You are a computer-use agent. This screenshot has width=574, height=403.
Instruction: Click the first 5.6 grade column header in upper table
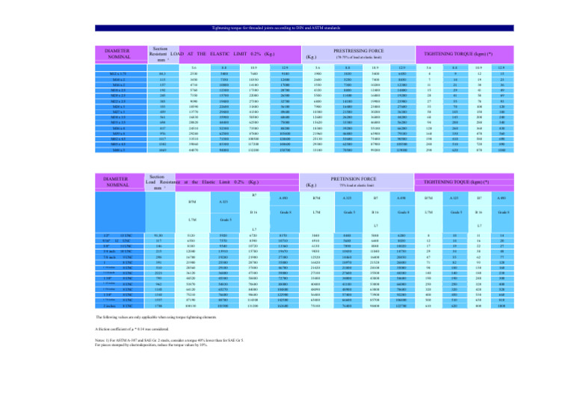pyautogui.click(x=194, y=68)
